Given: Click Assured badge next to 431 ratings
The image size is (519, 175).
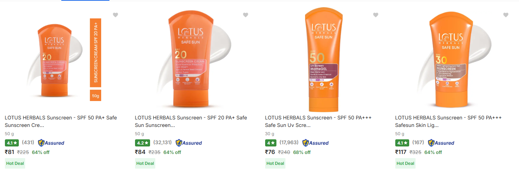Looking at the screenshot, I should (x=51, y=143).
